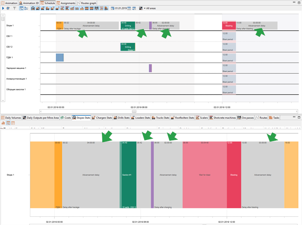Open the Drills Stats tab
302x225 pixels.
[122, 118]
